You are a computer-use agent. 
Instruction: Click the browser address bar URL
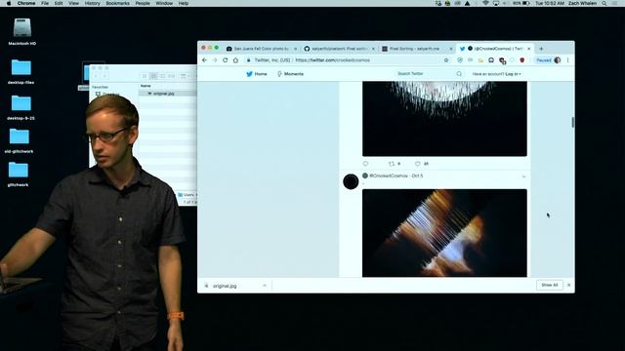(x=333, y=60)
